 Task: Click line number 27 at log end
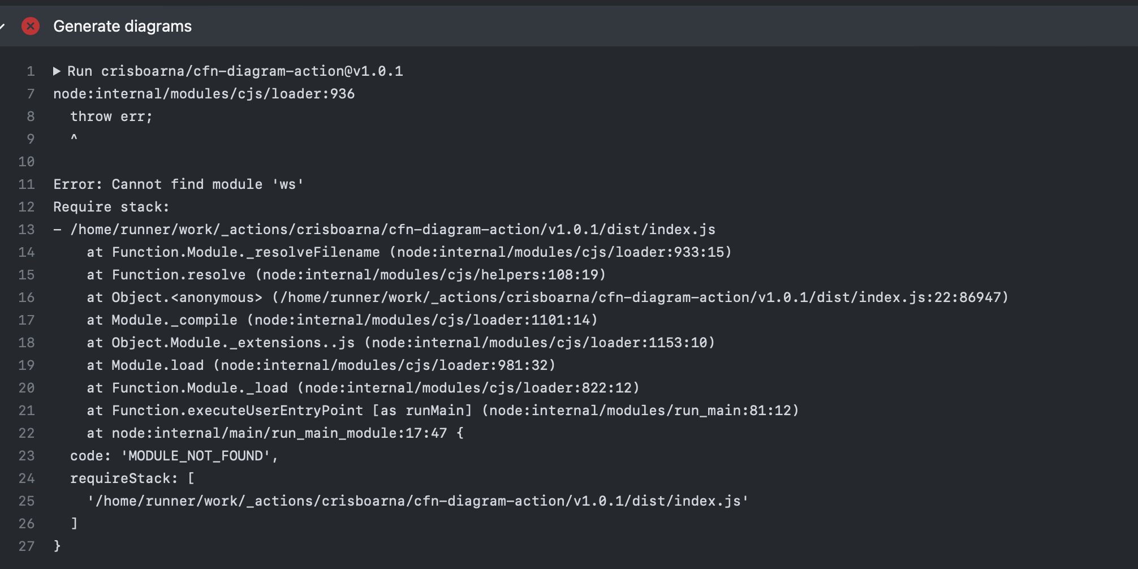pyautogui.click(x=26, y=546)
